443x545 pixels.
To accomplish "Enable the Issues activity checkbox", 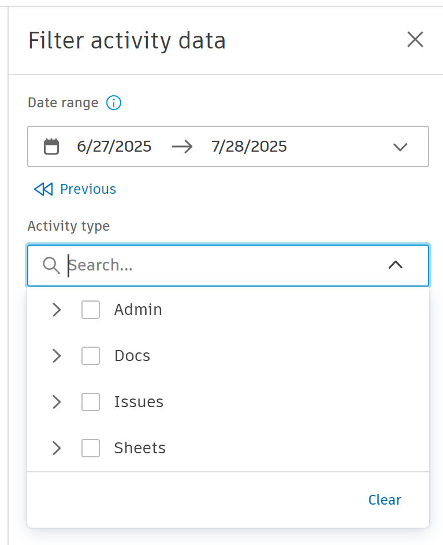I will 91,402.
